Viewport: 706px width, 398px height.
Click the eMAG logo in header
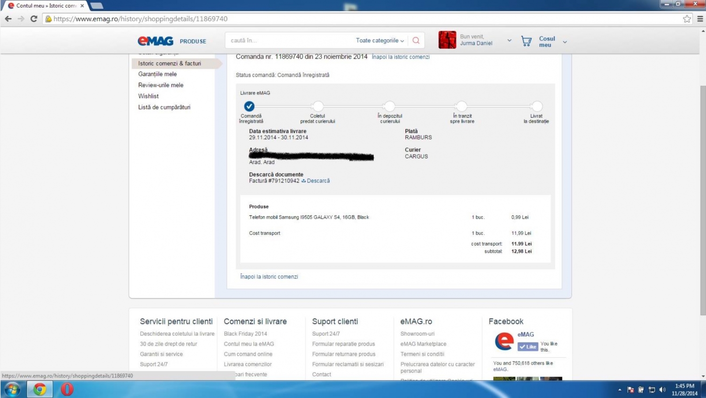coord(155,41)
